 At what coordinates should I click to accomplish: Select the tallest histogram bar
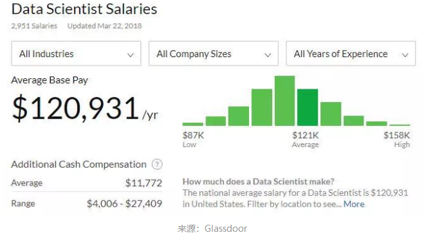point(285,101)
